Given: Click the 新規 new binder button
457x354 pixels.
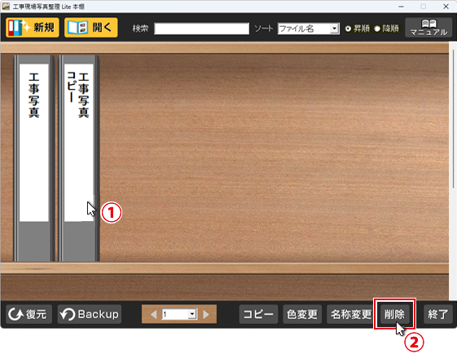Looking at the screenshot, I should click(x=33, y=28).
